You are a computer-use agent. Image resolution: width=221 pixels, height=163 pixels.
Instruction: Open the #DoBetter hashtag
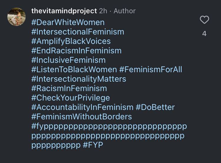(155, 108)
